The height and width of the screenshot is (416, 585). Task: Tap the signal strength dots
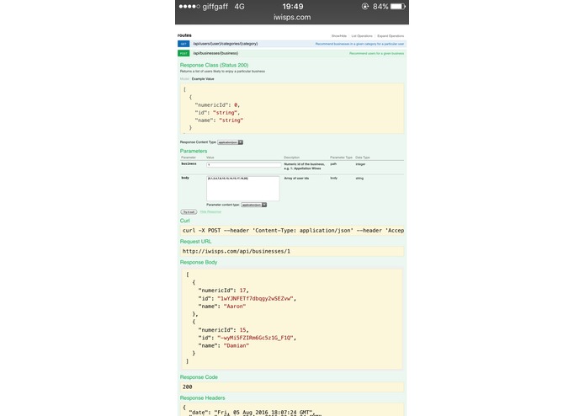click(189, 7)
